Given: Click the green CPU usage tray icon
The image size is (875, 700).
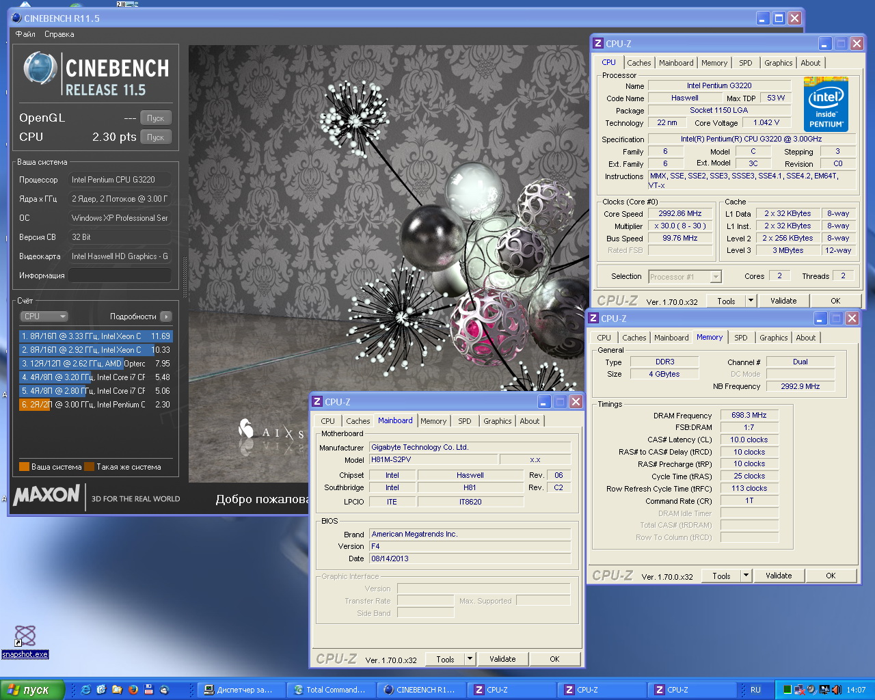Looking at the screenshot, I should (x=787, y=690).
